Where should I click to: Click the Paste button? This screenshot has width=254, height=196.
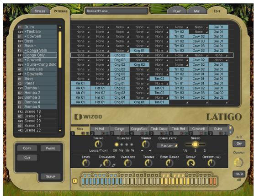(50, 148)
